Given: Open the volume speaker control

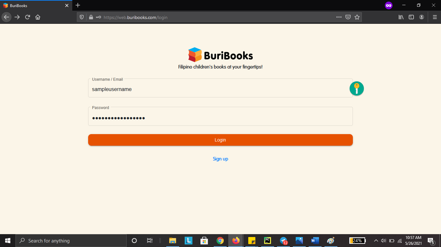Looking at the screenshot, I should tap(384, 241).
